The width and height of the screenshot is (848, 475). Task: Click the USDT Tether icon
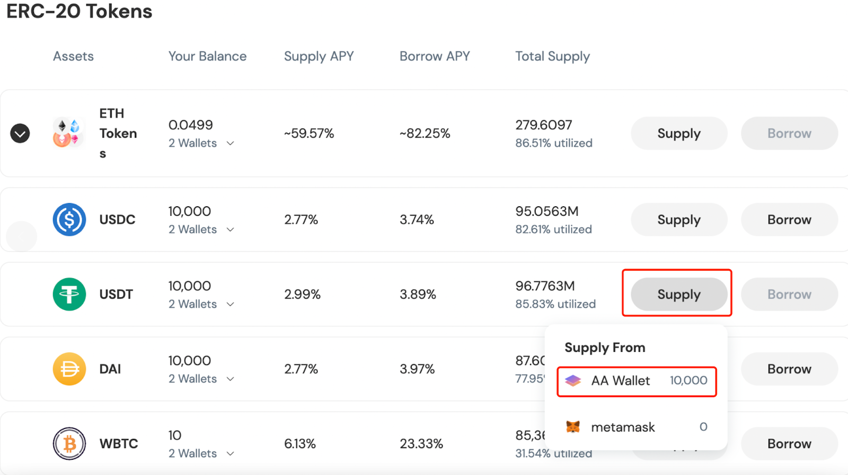(69, 294)
